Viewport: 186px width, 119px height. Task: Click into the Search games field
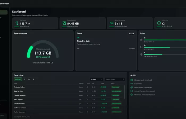tap(115, 79)
